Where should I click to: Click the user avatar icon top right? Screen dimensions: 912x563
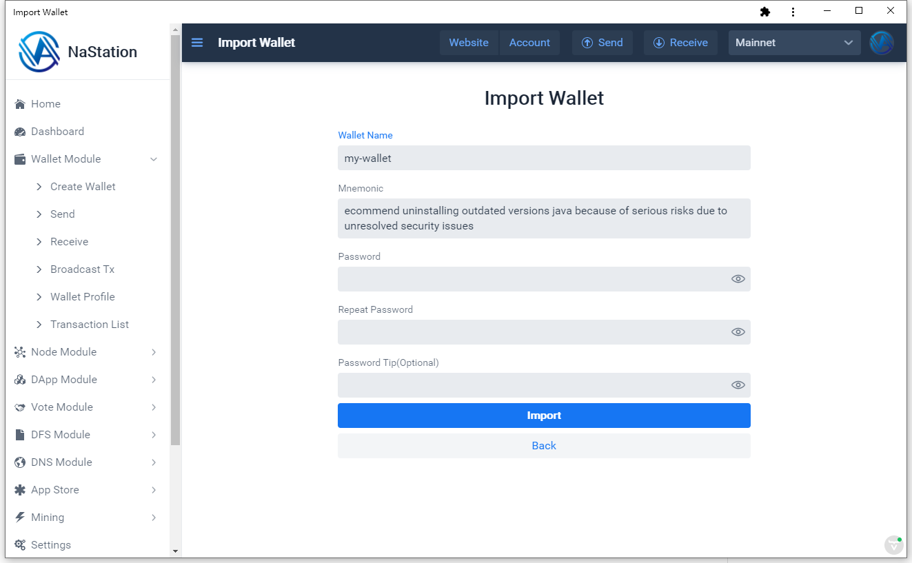[882, 43]
